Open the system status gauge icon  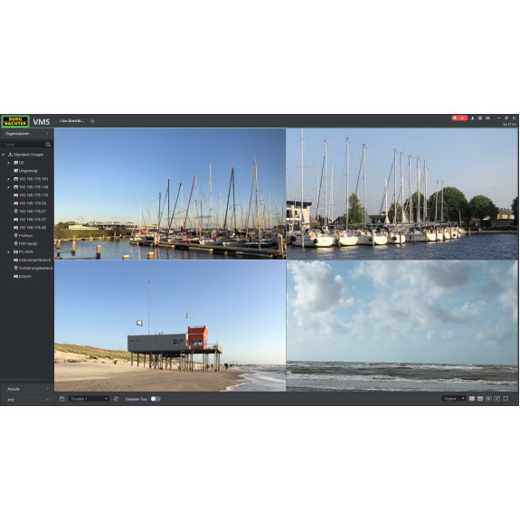tap(487, 118)
